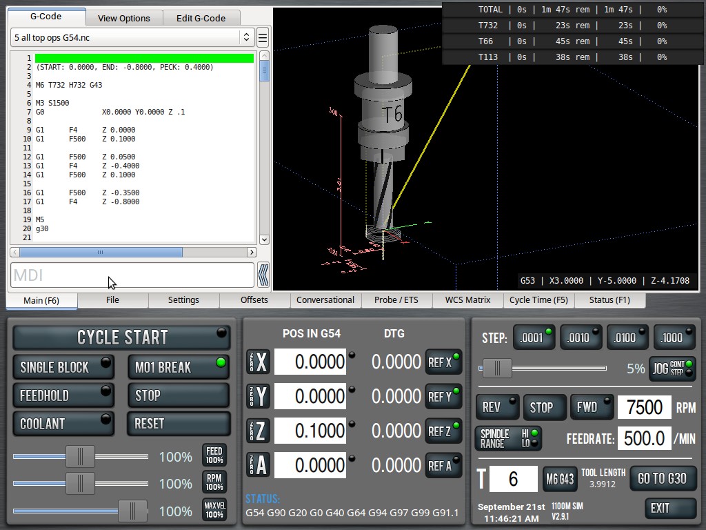Screen dimensions: 706x530
Task: Zero the X axis position
Action: pos(259,362)
